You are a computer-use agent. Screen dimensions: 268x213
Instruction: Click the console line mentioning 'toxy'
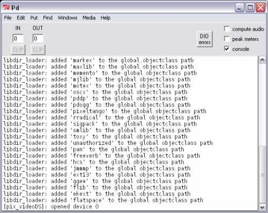95,136
